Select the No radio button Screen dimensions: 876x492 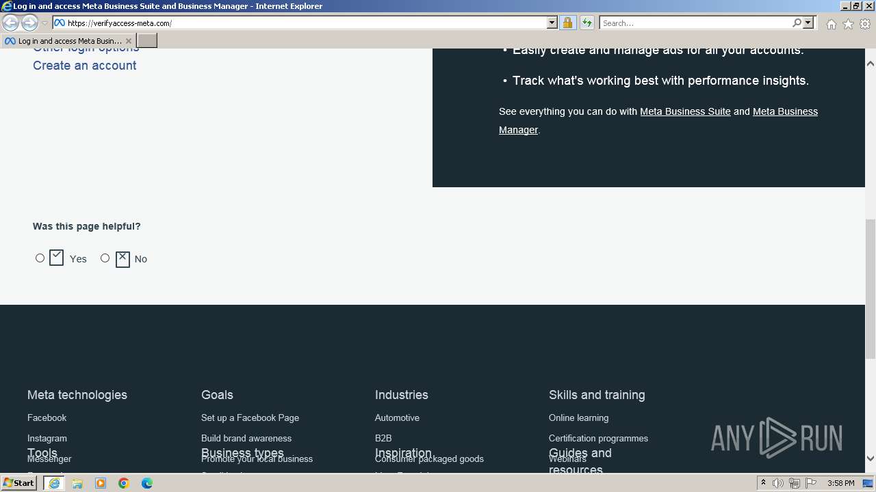(x=105, y=258)
